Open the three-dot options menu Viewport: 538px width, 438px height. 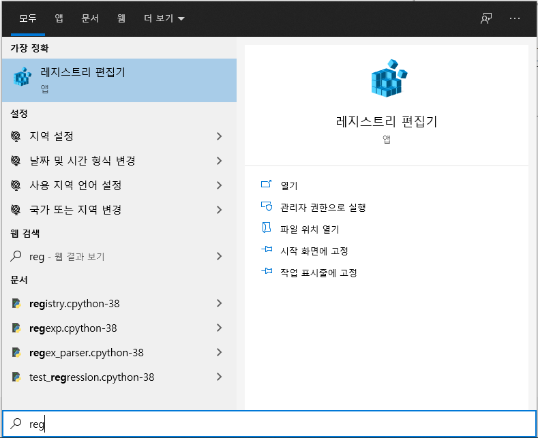coord(515,18)
